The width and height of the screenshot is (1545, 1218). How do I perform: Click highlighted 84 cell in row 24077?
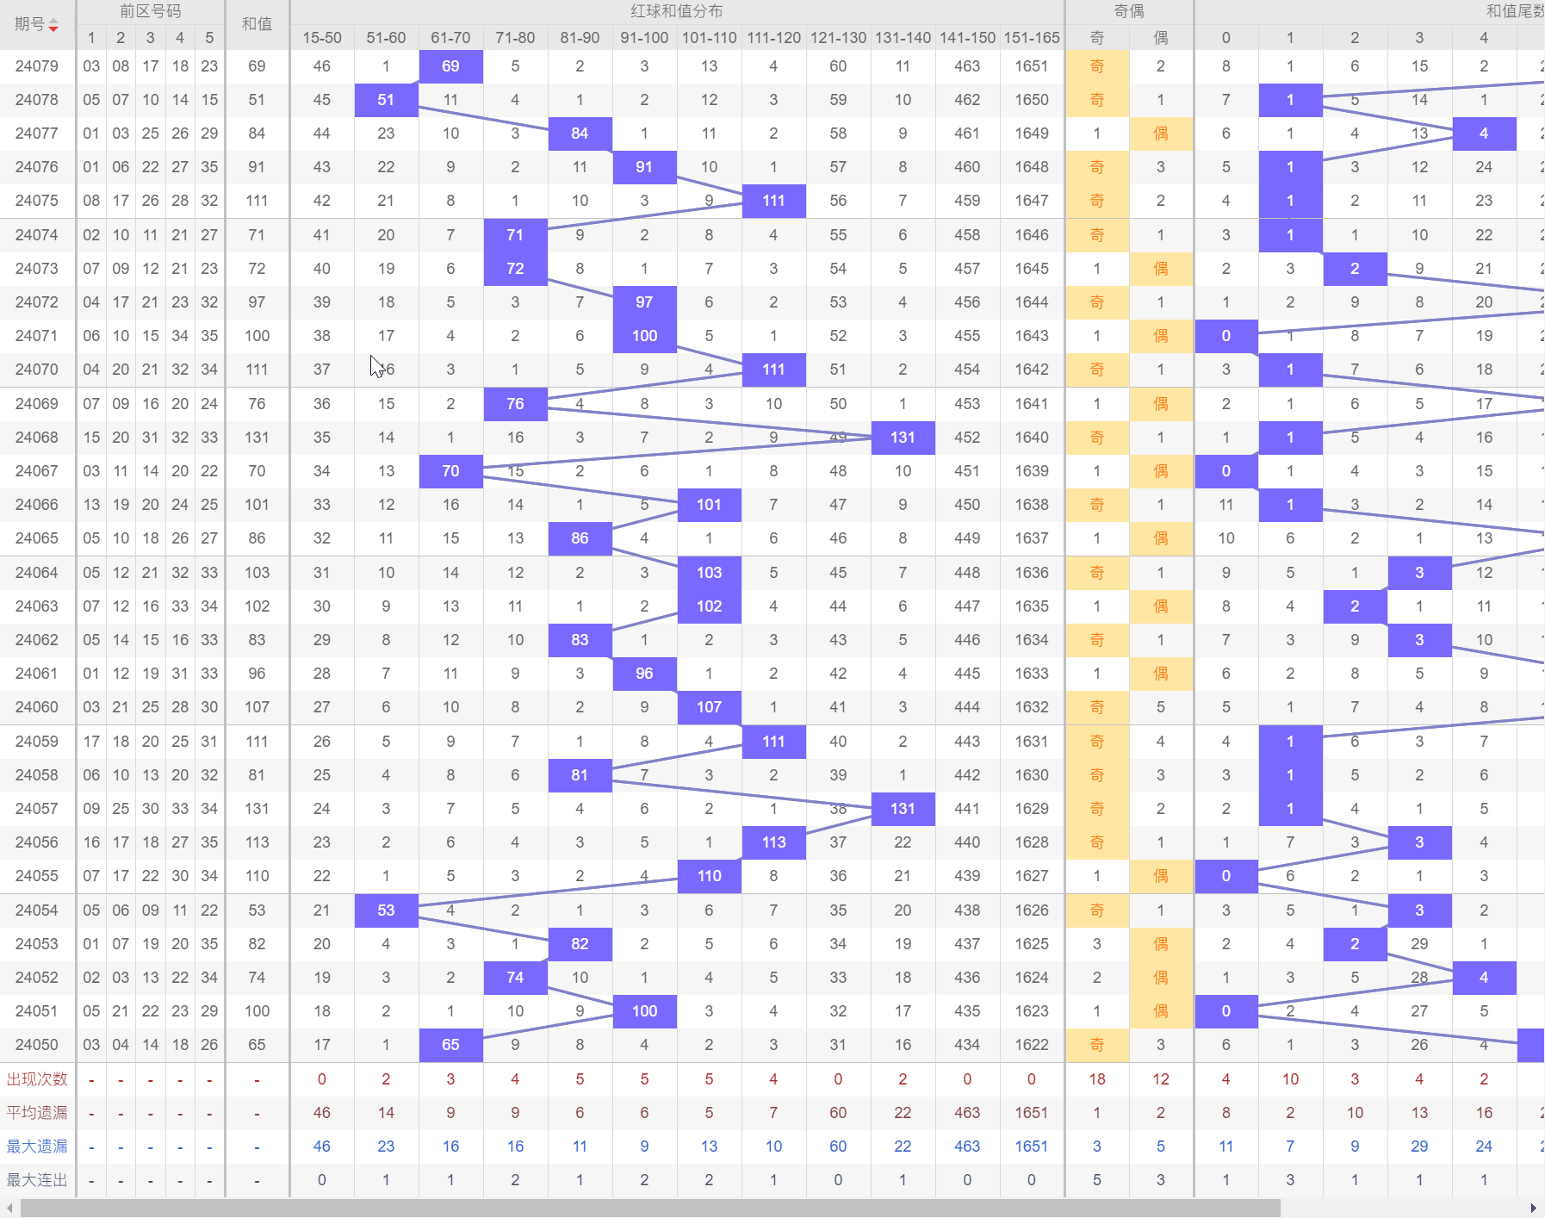[x=580, y=134]
